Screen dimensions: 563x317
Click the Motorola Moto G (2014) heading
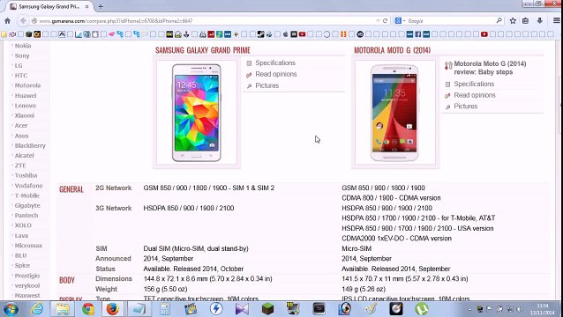(x=392, y=50)
